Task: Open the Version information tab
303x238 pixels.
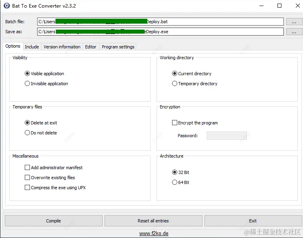Action: tap(62, 47)
